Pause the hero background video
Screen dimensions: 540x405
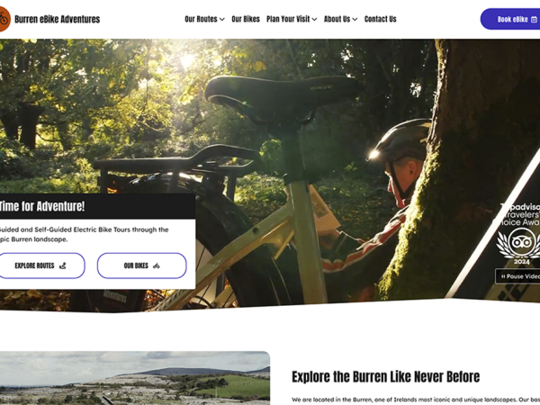click(517, 276)
